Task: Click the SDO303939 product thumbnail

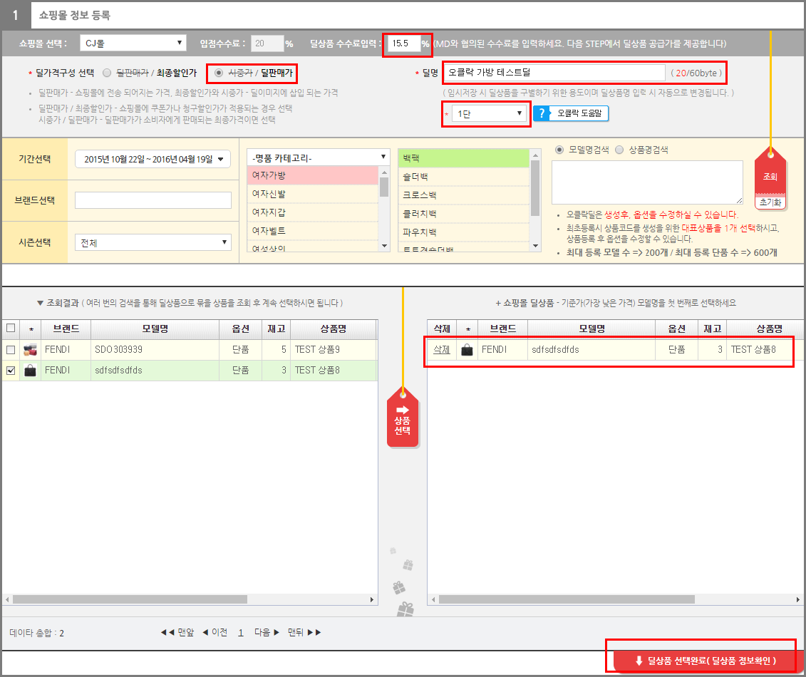Action: pyautogui.click(x=30, y=350)
